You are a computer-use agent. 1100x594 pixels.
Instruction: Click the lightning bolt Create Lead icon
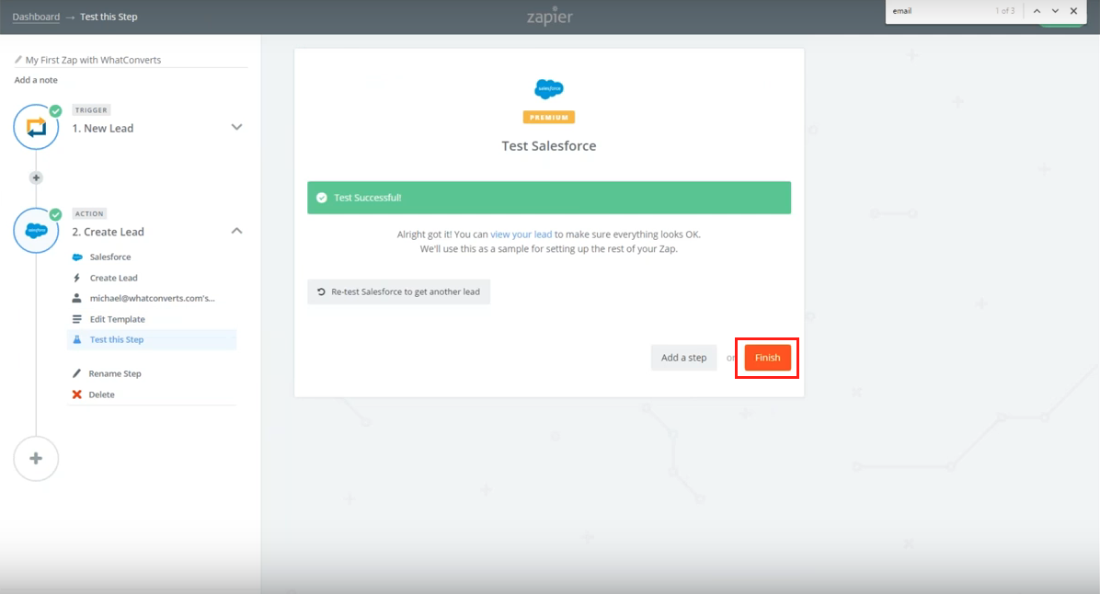point(77,278)
